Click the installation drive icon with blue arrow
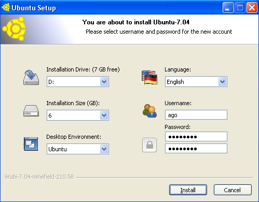The image size is (259, 202). click(31, 77)
